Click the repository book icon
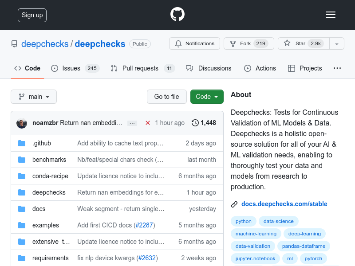Viewport: 355px width, 266px height. [x=14, y=44]
